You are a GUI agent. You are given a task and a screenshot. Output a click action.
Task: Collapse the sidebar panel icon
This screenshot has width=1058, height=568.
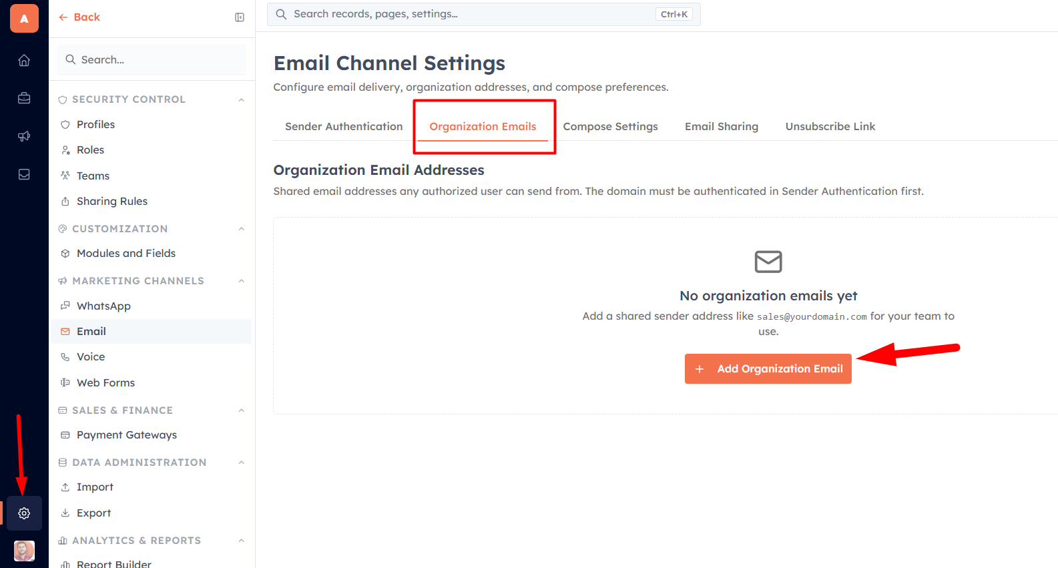click(x=240, y=17)
